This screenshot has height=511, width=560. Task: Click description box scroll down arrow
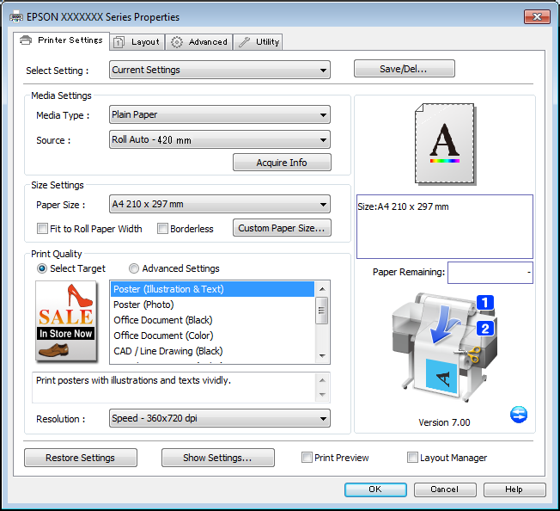(322, 395)
